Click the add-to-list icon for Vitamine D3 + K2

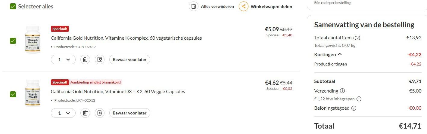(100, 113)
